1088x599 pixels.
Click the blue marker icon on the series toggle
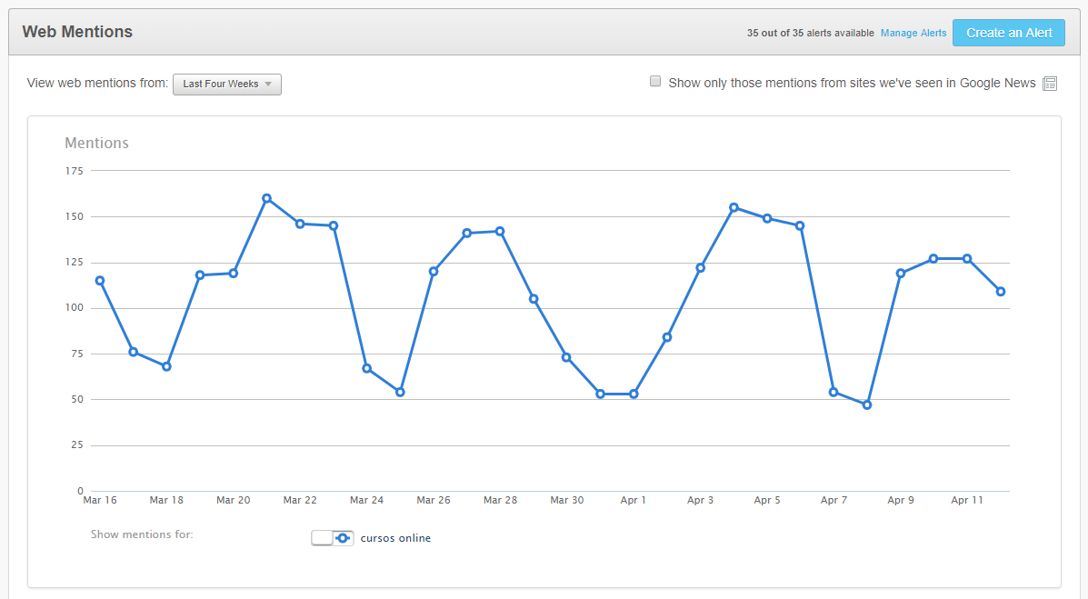[342, 537]
